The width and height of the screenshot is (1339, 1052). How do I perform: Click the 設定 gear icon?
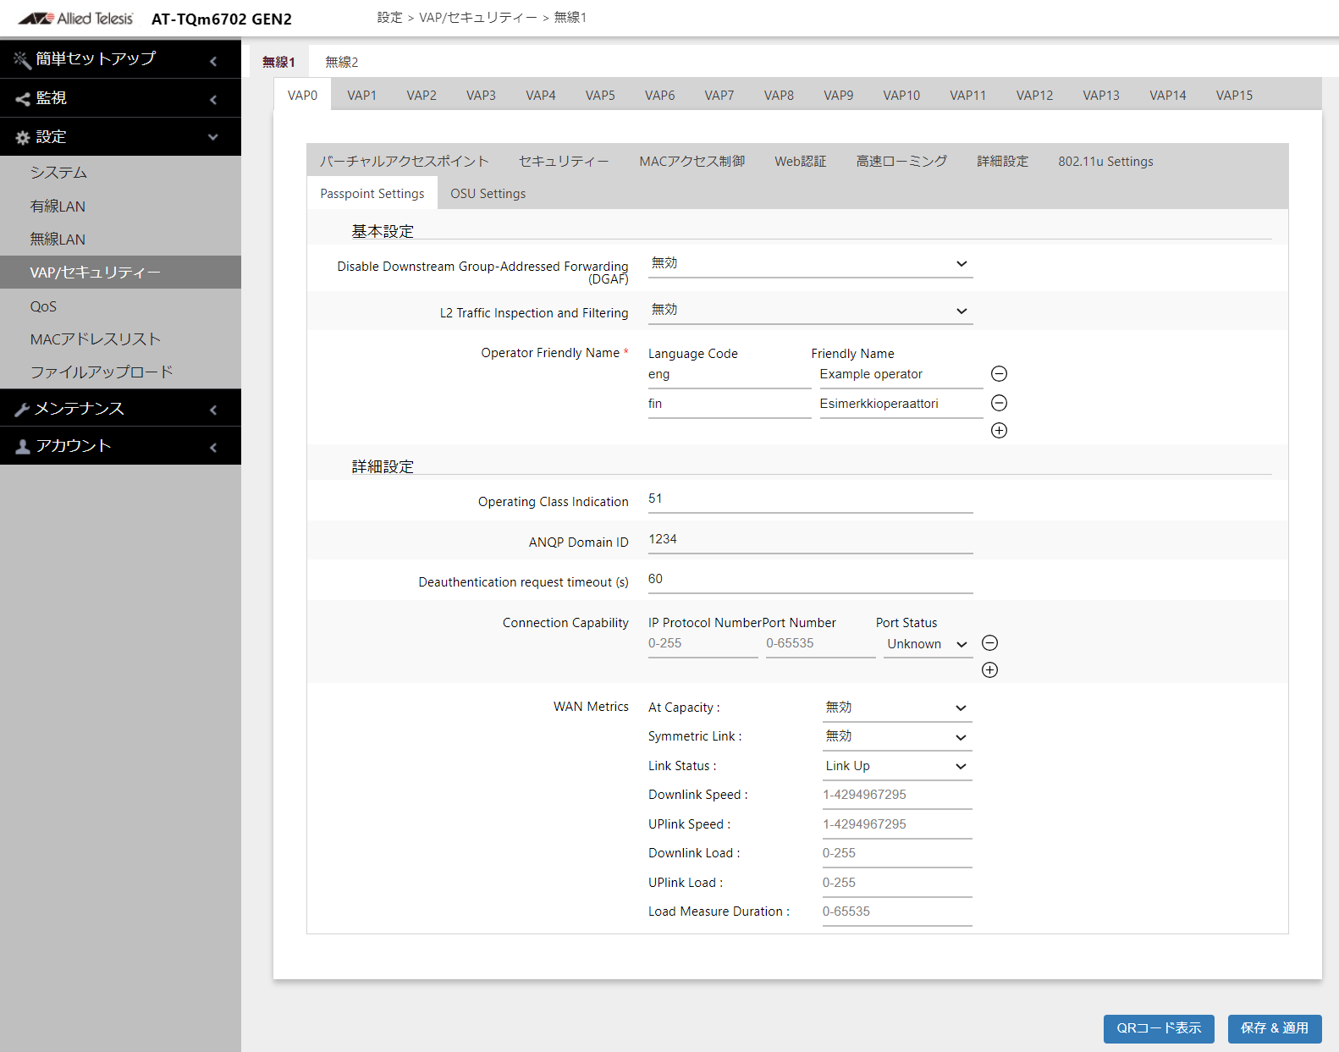click(23, 137)
